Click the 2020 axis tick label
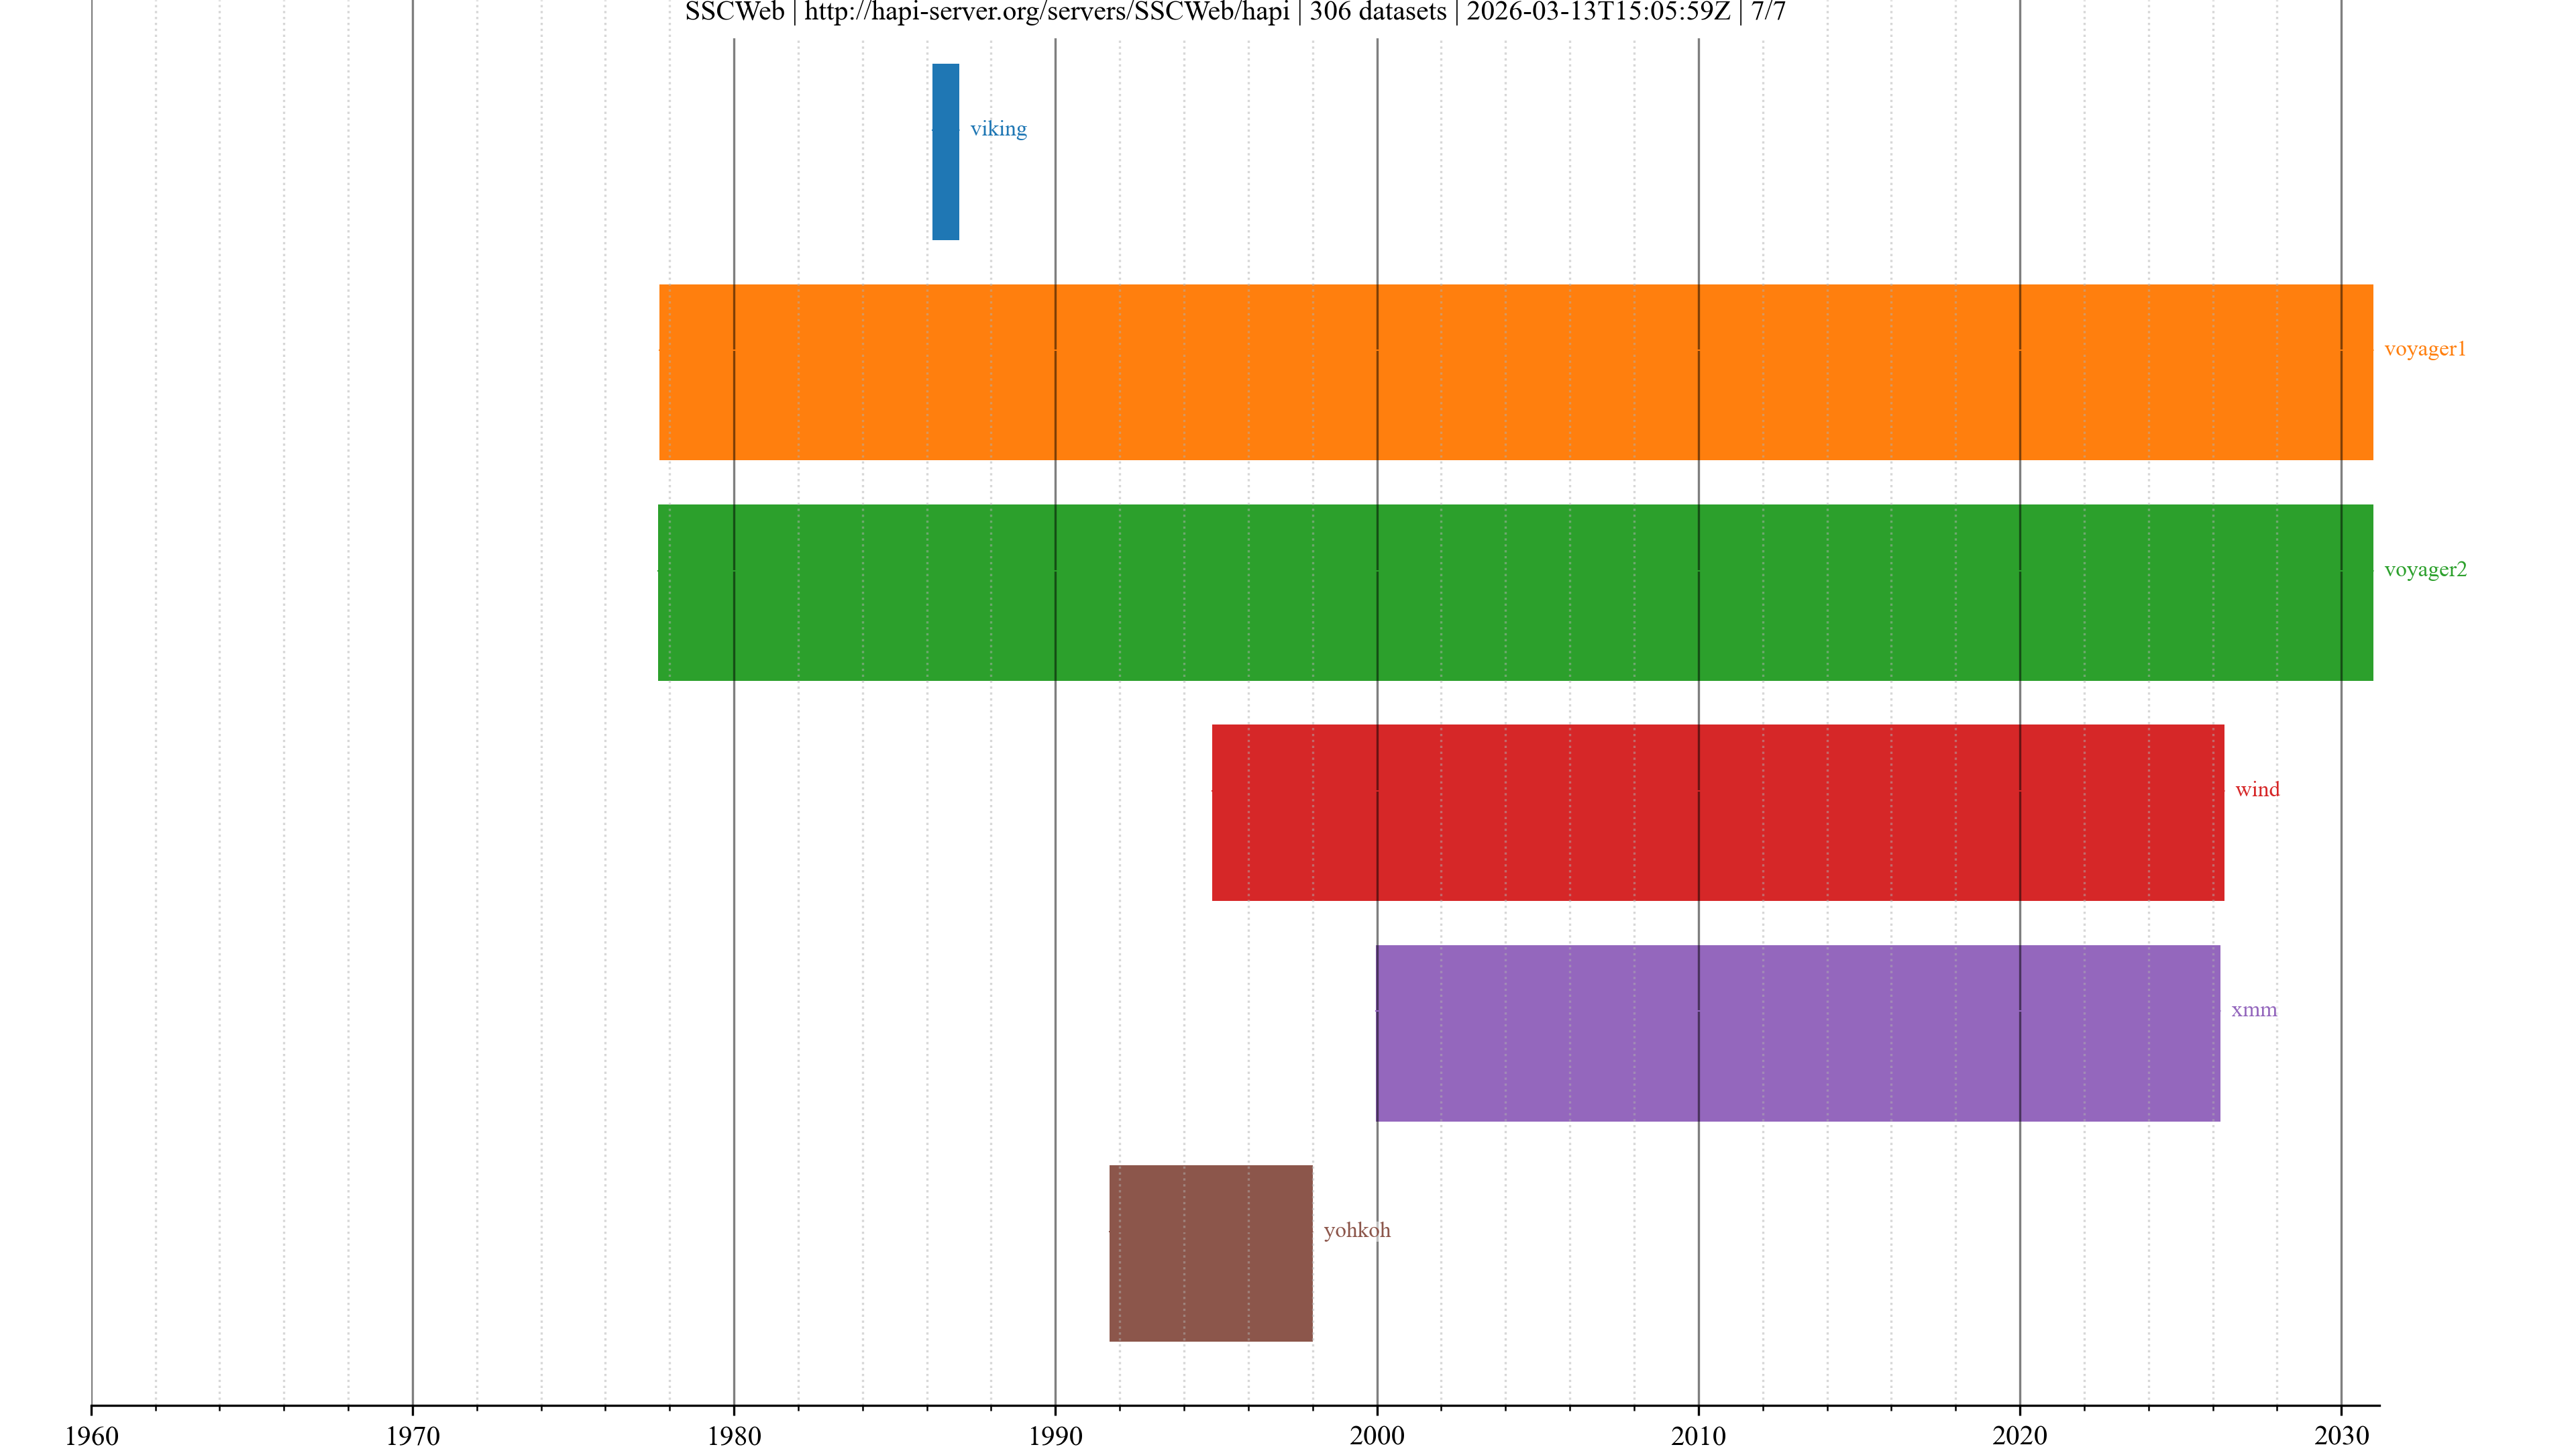This screenshot has width=2576, height=1449. tap(2019, 1435)
